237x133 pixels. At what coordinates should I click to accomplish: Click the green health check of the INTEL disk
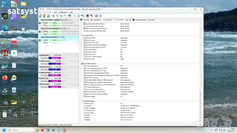tap(40, 40)
